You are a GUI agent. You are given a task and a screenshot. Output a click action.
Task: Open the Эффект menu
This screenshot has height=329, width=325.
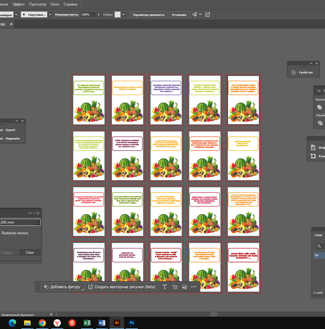click(19, 4)
